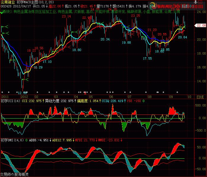Click the green check mark icon
Viewport: 207px width, 177px height.
coord(2,12)
